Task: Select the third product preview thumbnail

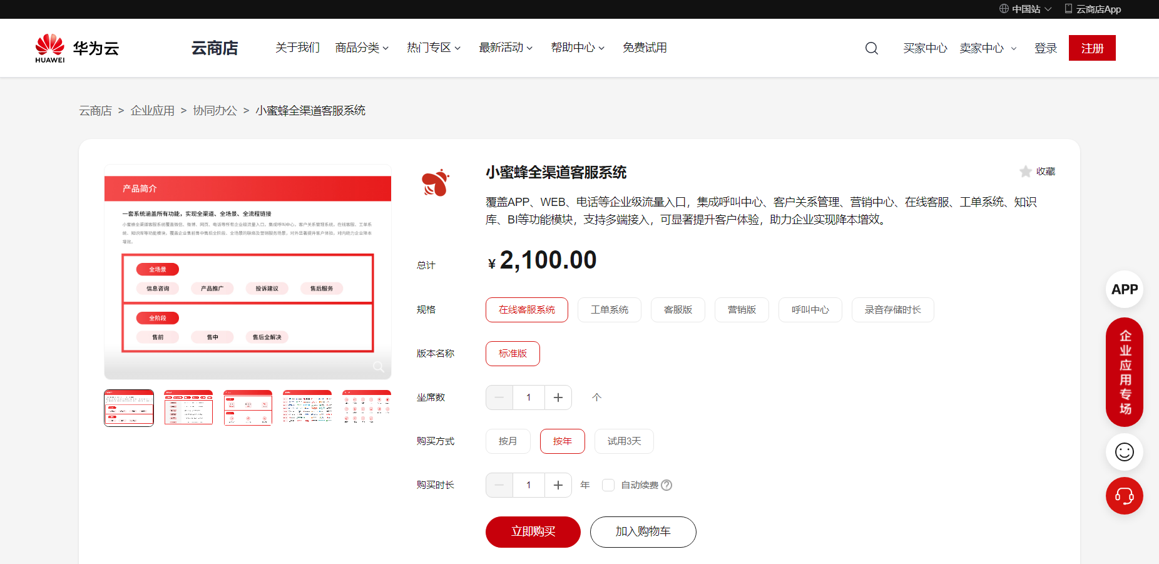Action: click(248, 408)
